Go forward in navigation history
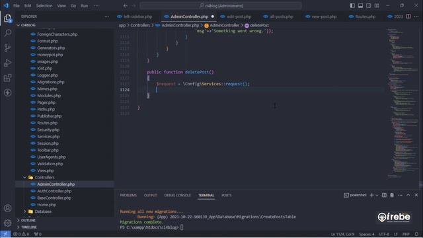 pos(134,6)
